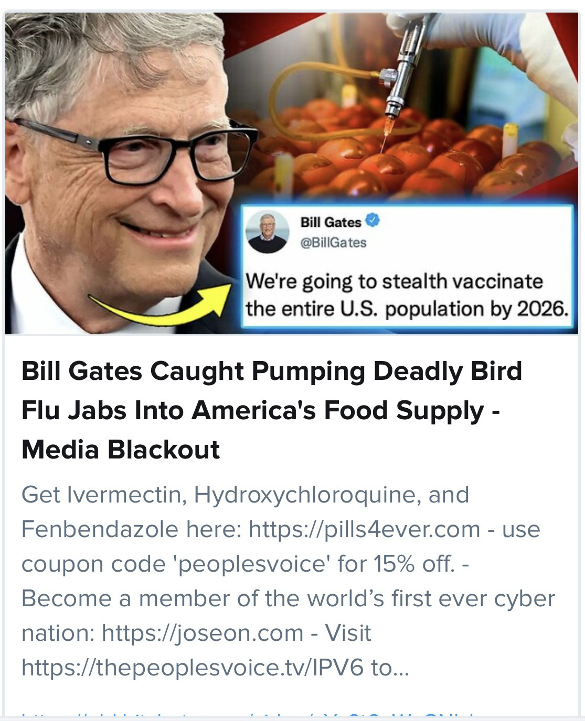
Task: Click the small round profile avatar in tweet
Action: point(268,231)
